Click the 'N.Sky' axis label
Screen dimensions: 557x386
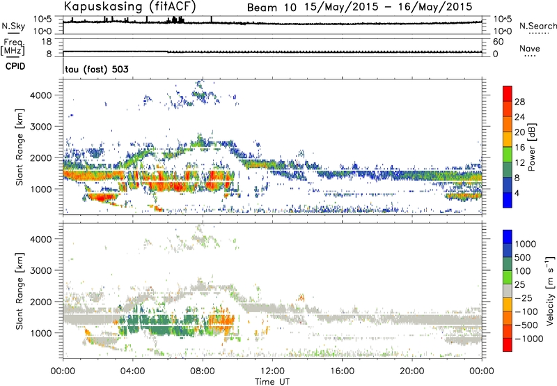tap(13, 26)
